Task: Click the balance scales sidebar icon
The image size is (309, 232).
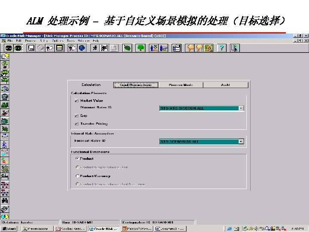Action: (x=5, y=89)
